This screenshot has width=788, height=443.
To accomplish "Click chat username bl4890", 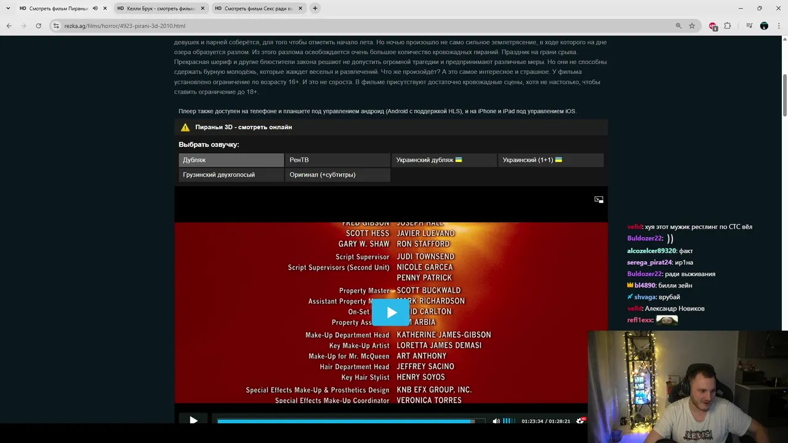I will (x=645, y=285).
